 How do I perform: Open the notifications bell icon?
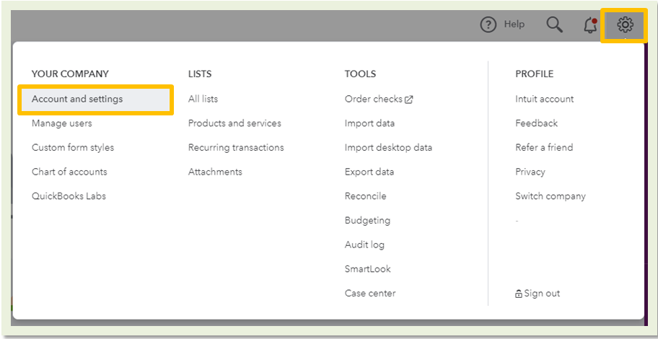pos(590,25)
